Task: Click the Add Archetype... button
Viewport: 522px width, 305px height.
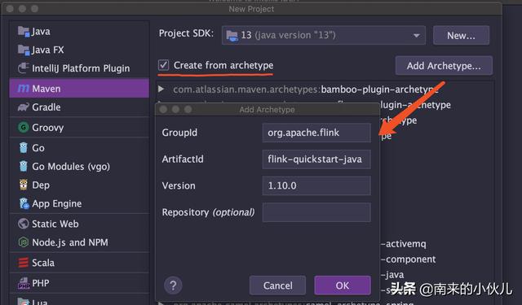Action: [444, 65]
